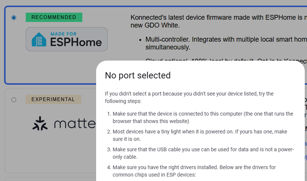This screenshot has height=181, width=307.
Task: Click the tan EXPERIMENTAL badge
Action: click(53, 100)
